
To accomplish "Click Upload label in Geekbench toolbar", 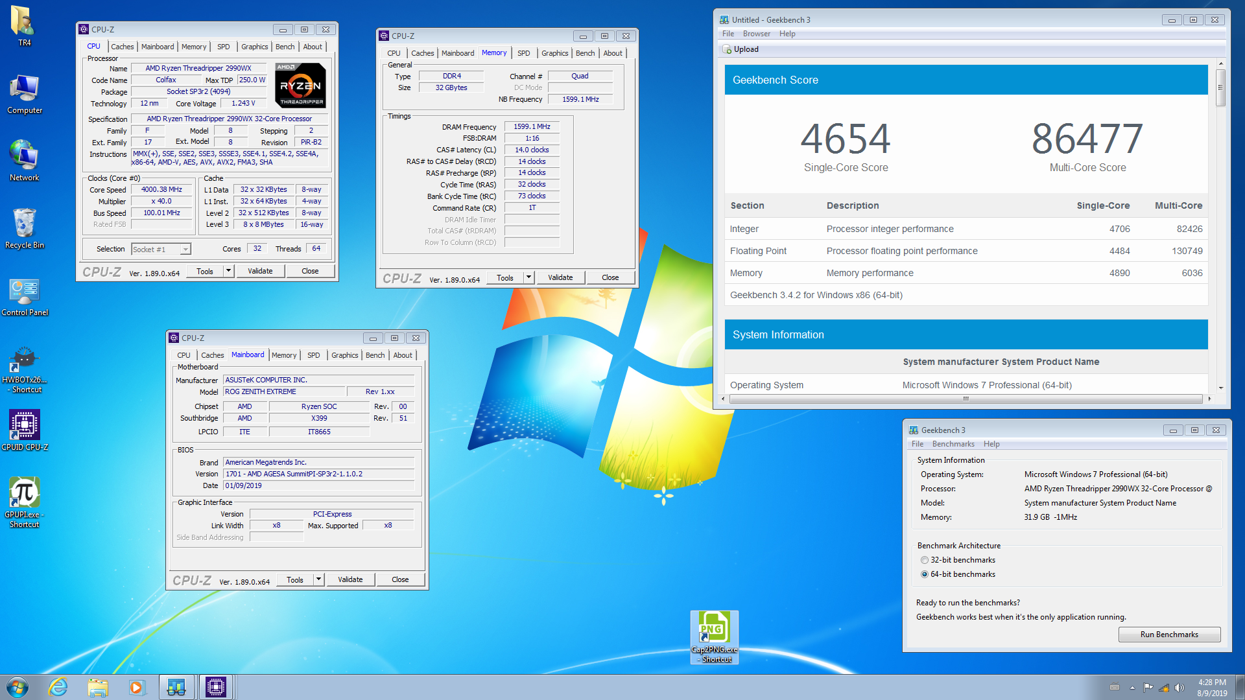I will (746, 49).
